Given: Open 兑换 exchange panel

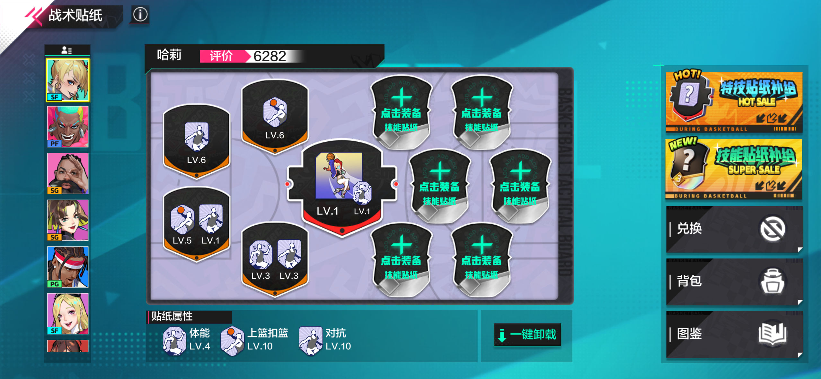Looking at the screenshot, I should point(734,229).
